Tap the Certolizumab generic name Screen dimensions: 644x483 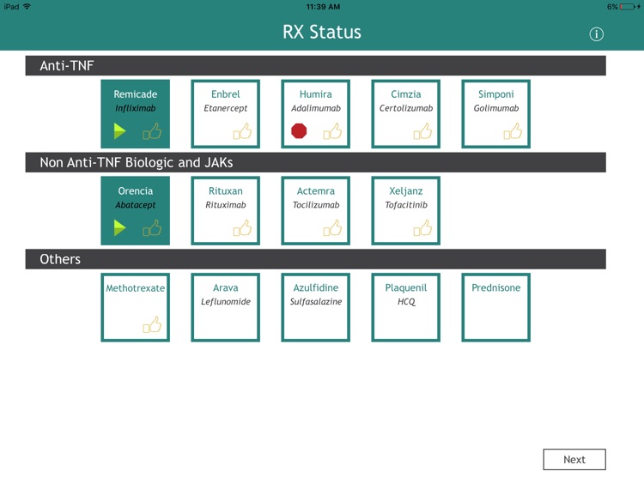(x=406, y=108)
